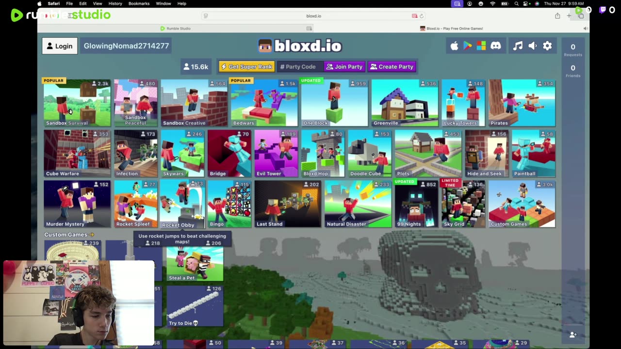Open the Try to Die custom game

click(195, 306)
